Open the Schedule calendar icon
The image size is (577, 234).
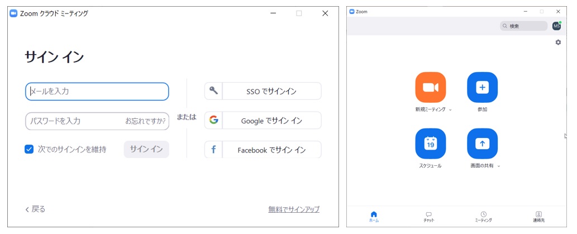point(430,144)
